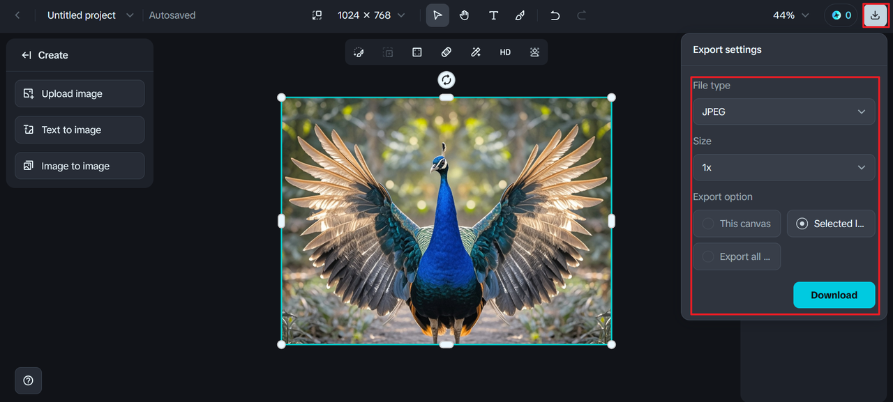The height and width of the screenshot is (402, 893).
Task: Click the Text to image button
Action: click(x=80, y=130)
